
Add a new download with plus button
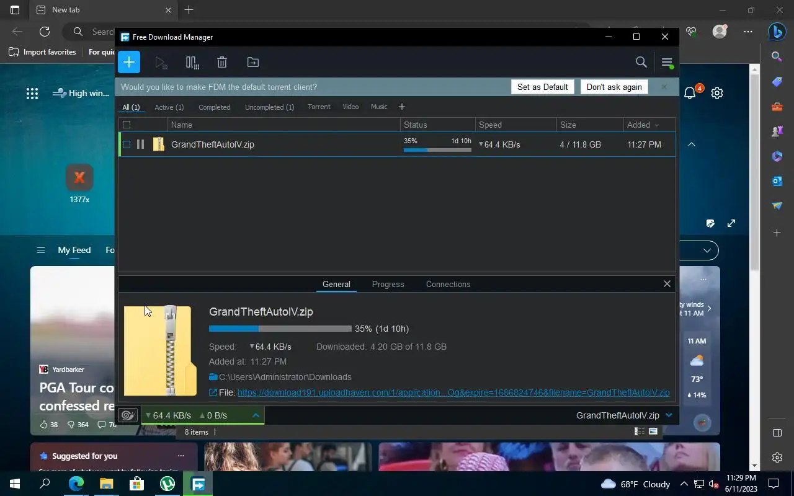point(129,62)
